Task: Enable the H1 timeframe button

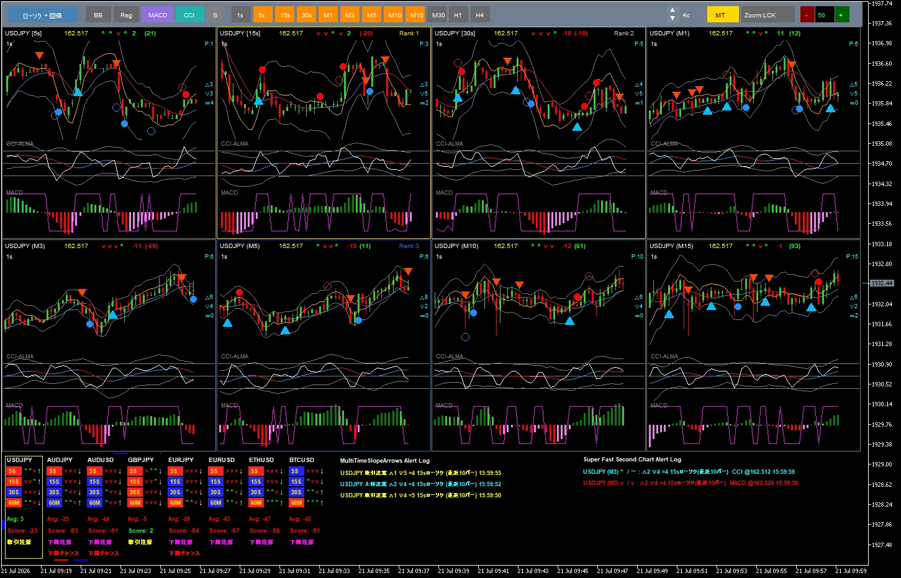Action: (458, 15)
